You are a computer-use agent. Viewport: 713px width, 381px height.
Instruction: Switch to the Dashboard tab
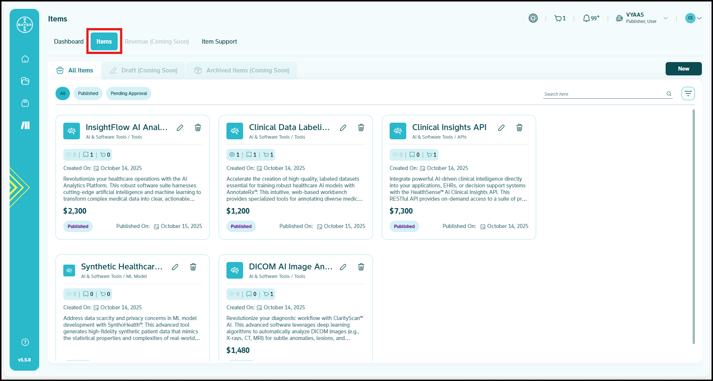coord(69,41)
